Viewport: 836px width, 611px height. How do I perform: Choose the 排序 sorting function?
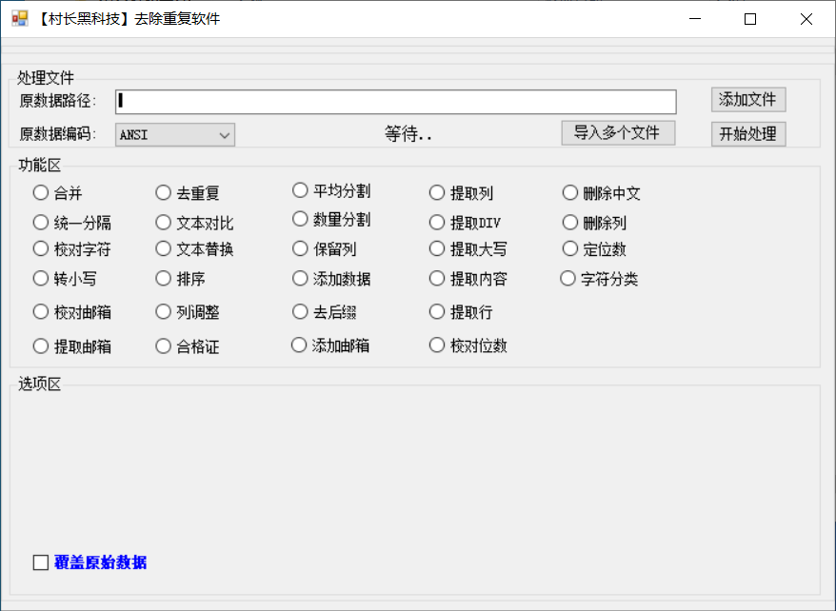coord(163,279)
